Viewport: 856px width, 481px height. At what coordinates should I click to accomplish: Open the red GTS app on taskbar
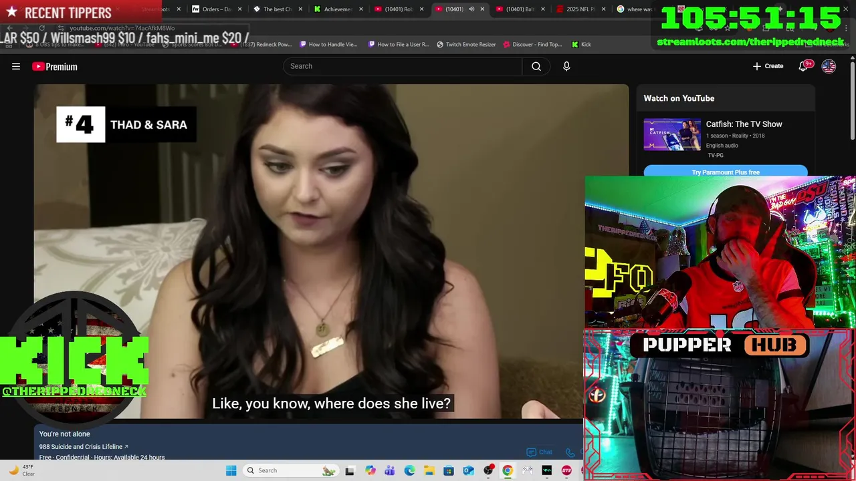click(567, 470)
